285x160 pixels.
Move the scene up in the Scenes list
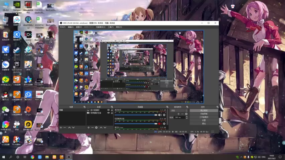(x=69, y=128)
